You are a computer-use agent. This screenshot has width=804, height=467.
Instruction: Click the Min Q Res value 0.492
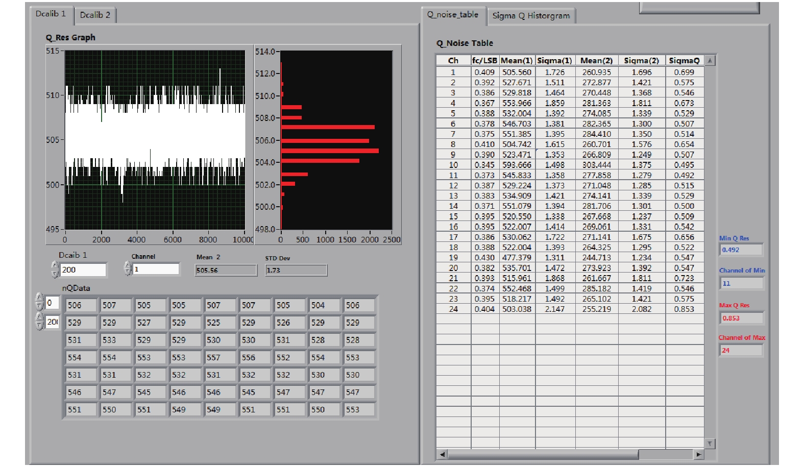pyautogui.click(x=741, y=250)
